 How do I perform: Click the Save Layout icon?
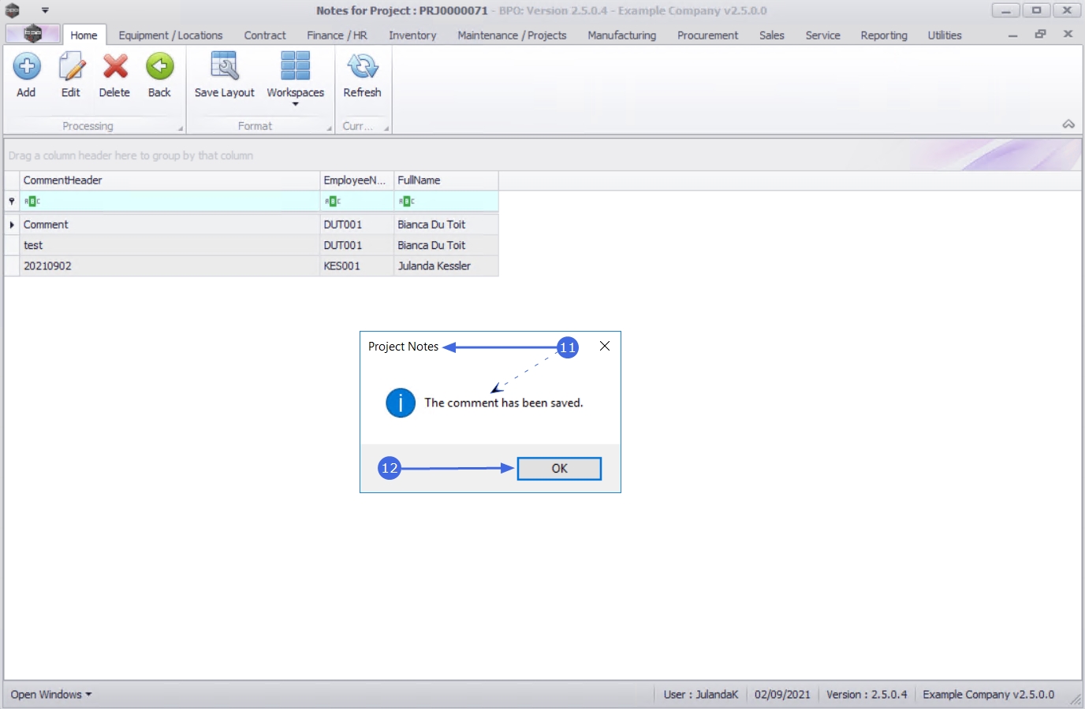click(225, 67)
